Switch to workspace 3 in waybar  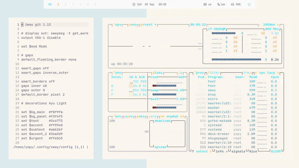tap(73, 4)
